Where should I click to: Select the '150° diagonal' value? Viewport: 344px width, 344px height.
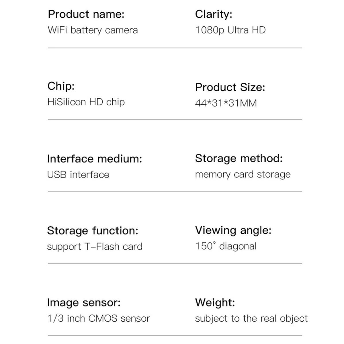point(226,246)
